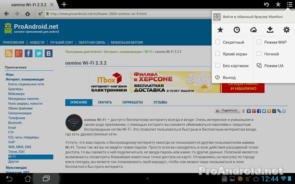Open the ЛУЧШИЙ СОФТ menu item

pyautogui.click(x=62, y=43)
